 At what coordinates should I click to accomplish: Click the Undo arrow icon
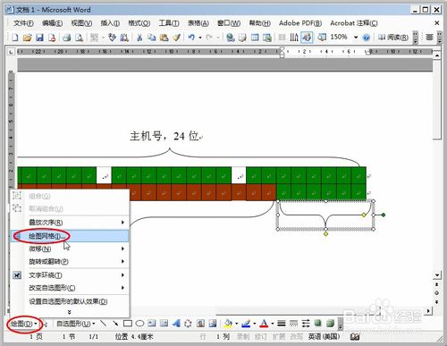(x=191, y=38)
